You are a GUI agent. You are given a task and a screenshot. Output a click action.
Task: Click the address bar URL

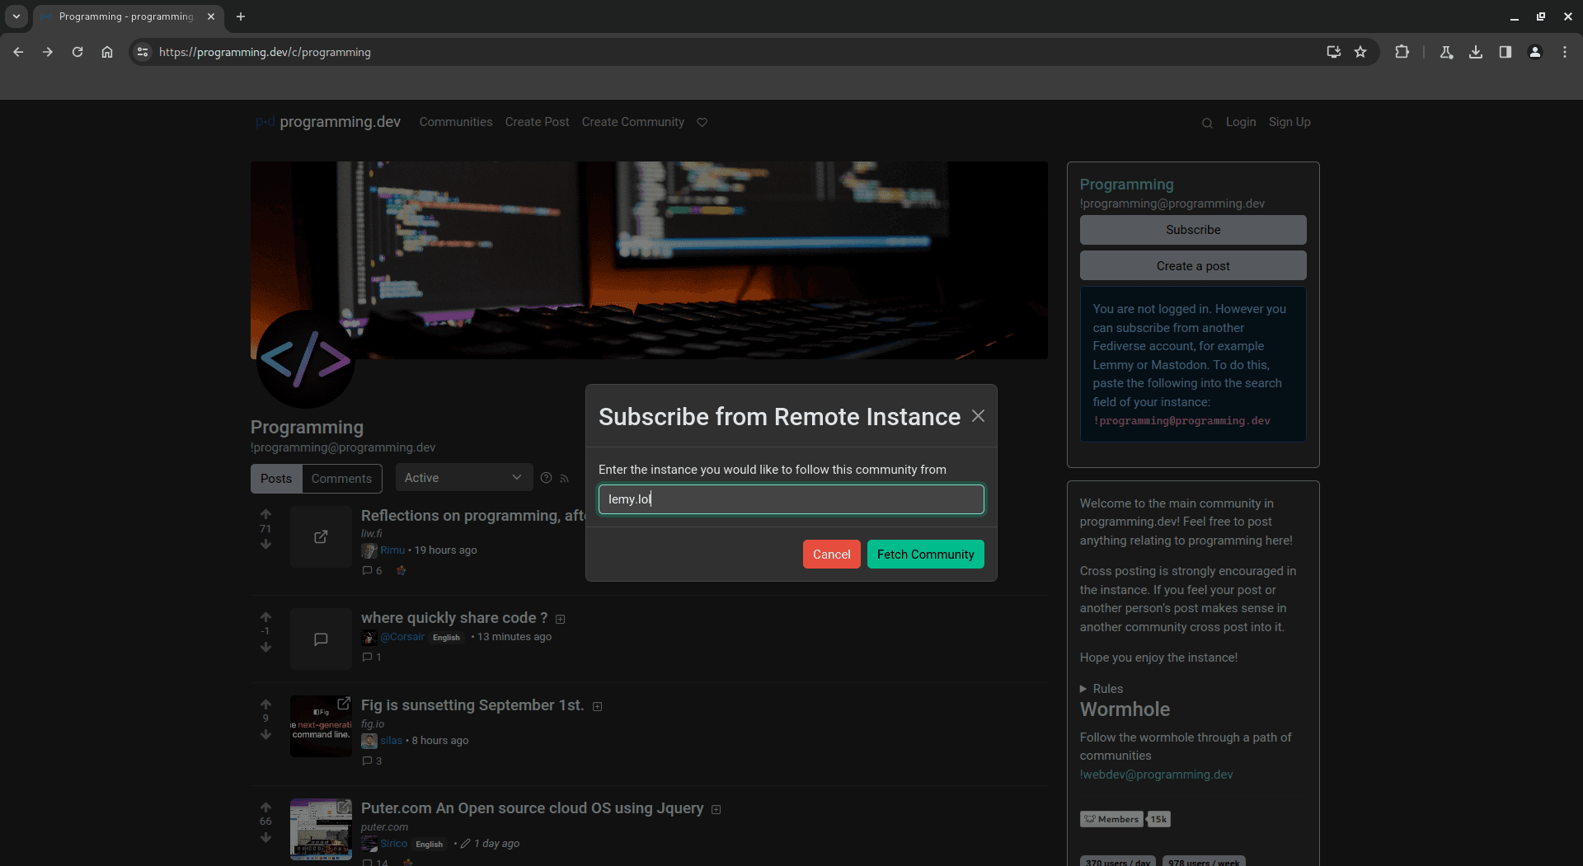(265, 52)
